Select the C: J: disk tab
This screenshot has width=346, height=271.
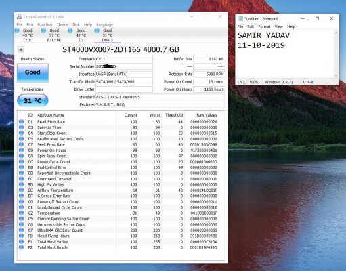[x=27, y=35]
